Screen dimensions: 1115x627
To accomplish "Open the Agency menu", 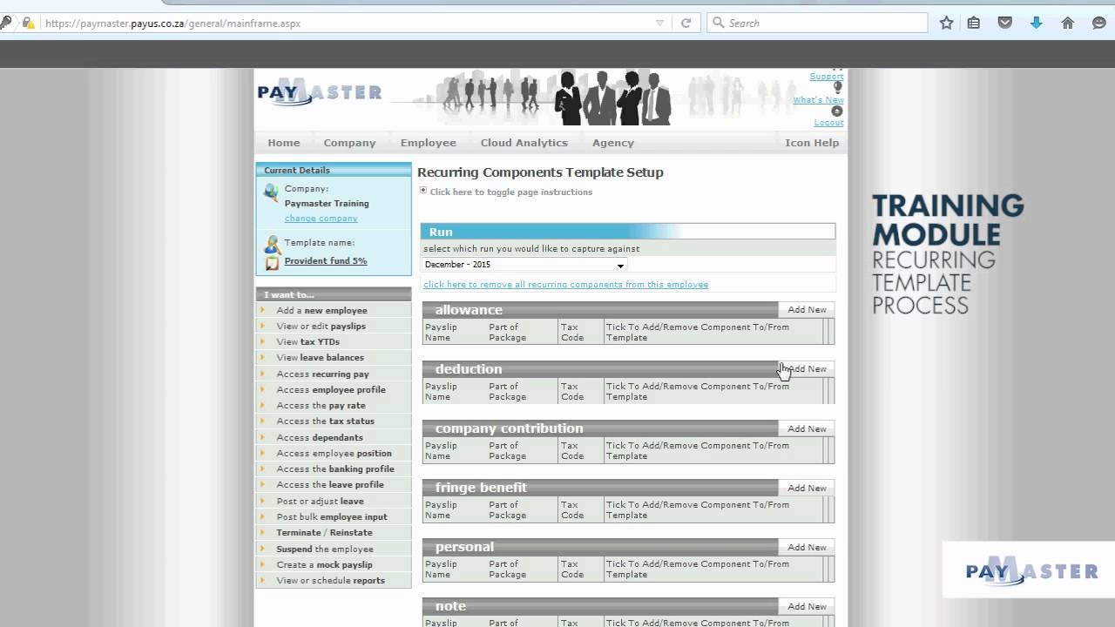I will pyautogui.click(x=613, y=143).
